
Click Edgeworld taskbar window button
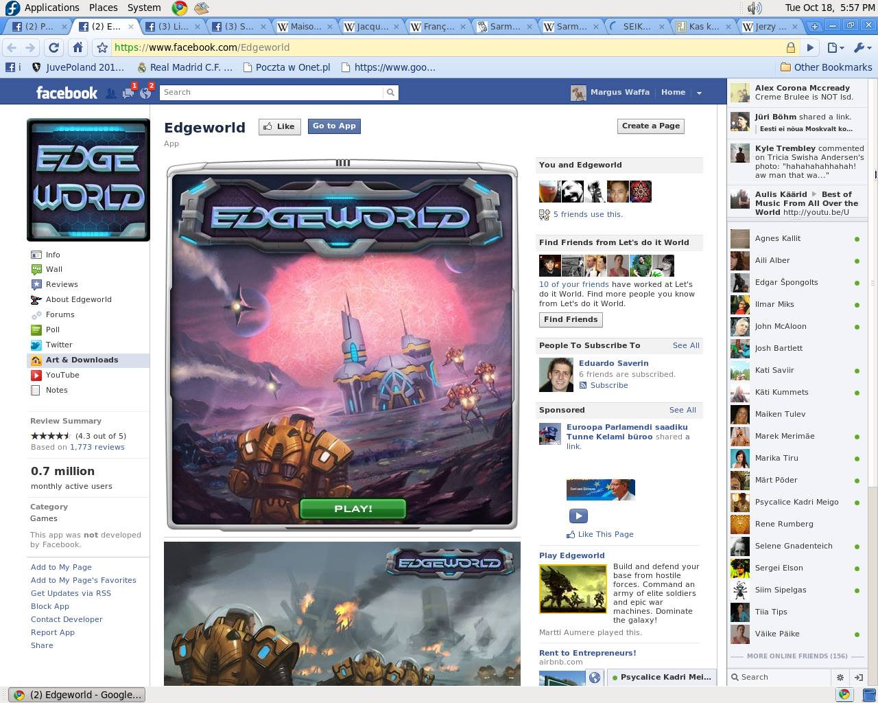pyautogui.click(x=78, y=695)
